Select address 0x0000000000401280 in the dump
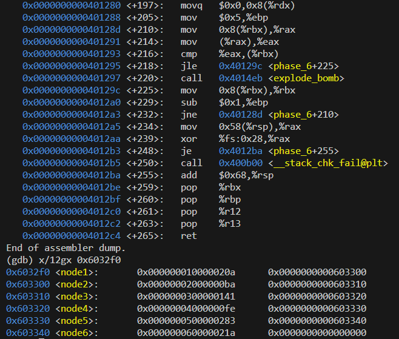The height and width of the screenshot is (339, 399). click(x=72, y=5)
